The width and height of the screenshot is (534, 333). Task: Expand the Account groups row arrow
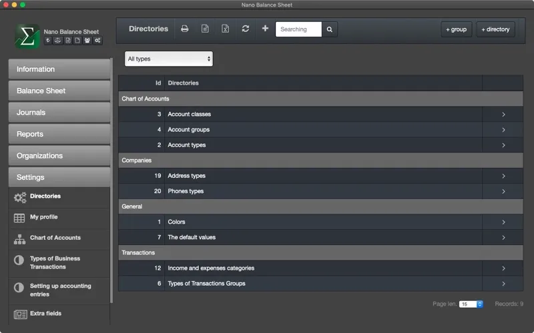coord(503,130)
